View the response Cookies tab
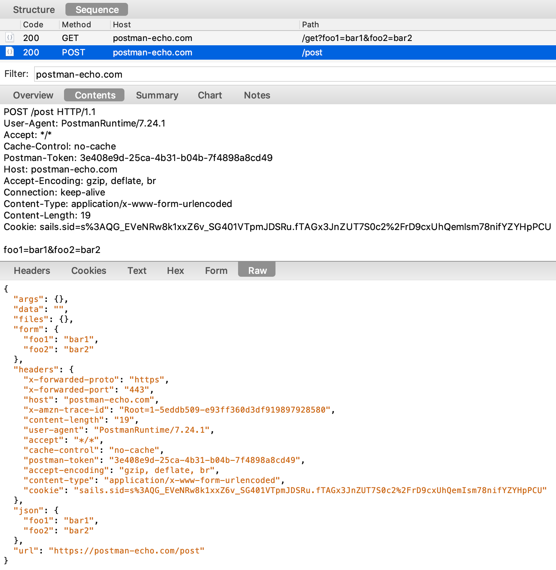This screenshot has height=570, width=556. click(x=89, y=271)
